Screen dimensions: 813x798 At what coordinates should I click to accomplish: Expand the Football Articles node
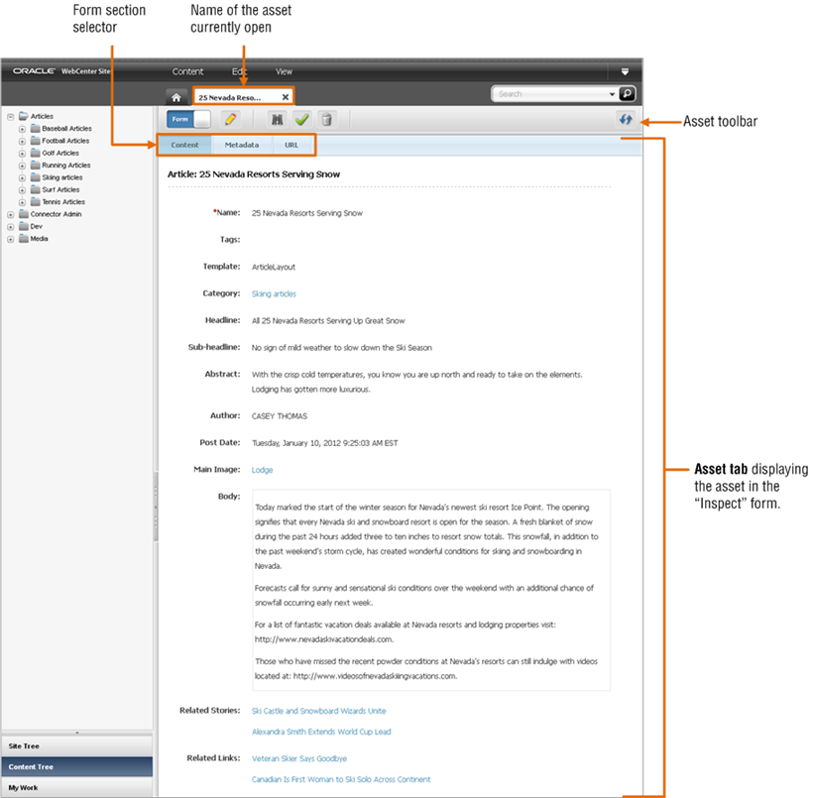click(22, 141)
